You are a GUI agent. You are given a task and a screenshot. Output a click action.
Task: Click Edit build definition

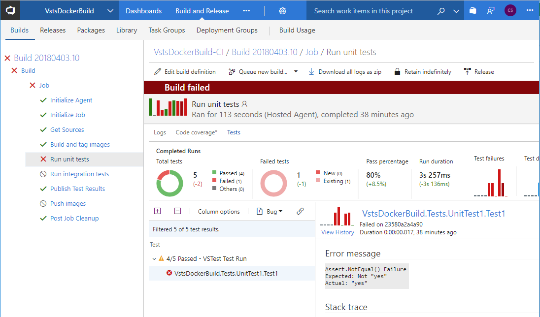pyautogui.click(x=185, y=71)
